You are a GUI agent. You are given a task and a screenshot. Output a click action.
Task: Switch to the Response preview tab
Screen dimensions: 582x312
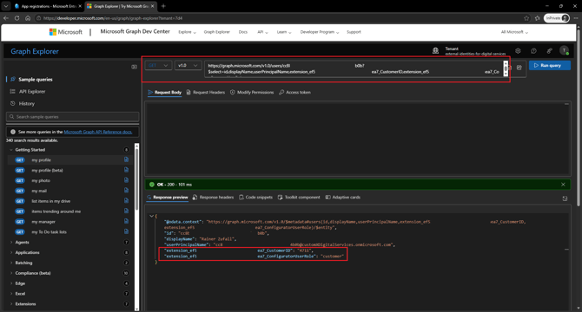pos(168,198)
